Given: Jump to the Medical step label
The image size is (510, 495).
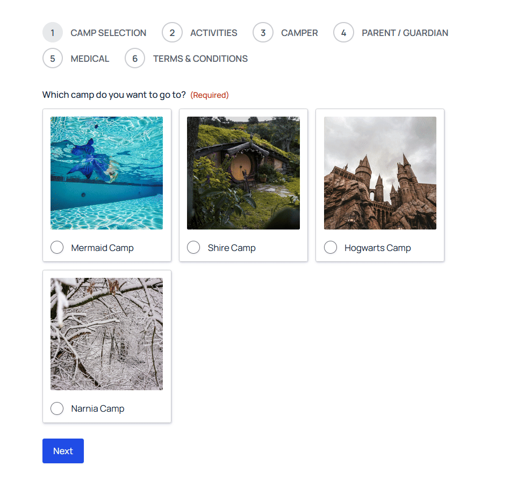Looking at the screenshot, I should (x=90, y=59).
